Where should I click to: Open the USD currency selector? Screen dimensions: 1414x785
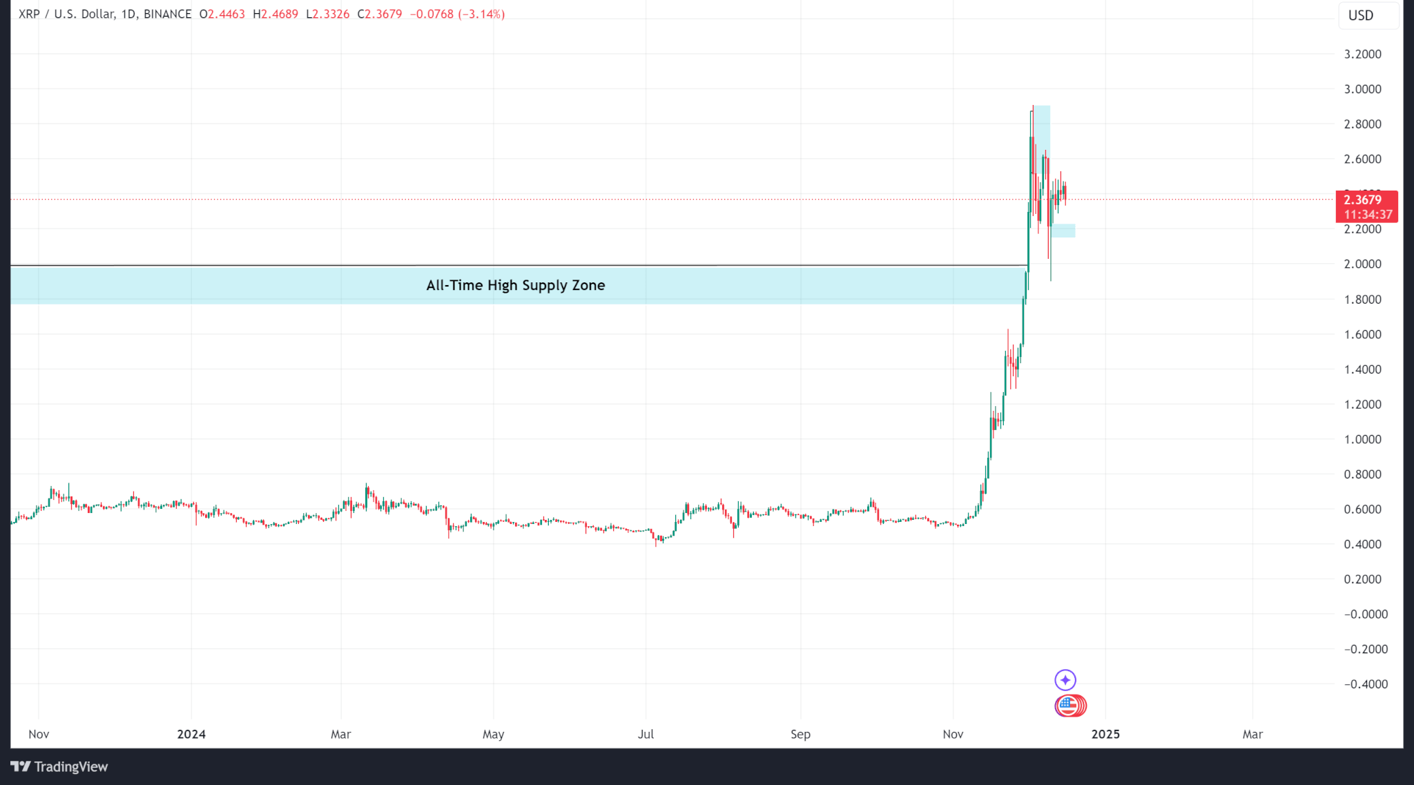(x=1369, y=15)
